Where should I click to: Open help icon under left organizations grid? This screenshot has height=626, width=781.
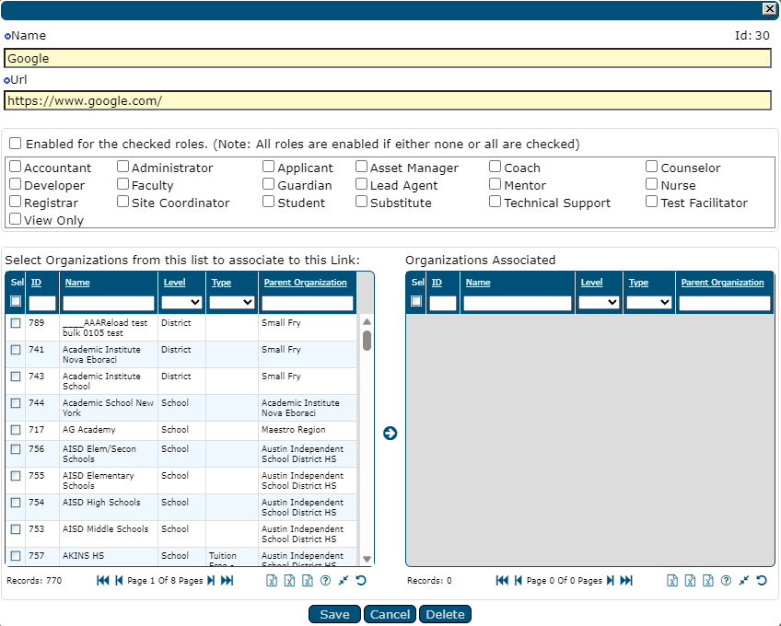(x=325, y=581)
